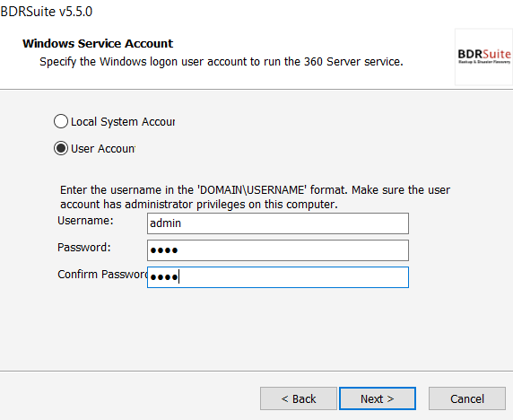
Task: Select the User Account radio button
Action: pyautogui.click(x=61, y=148)
